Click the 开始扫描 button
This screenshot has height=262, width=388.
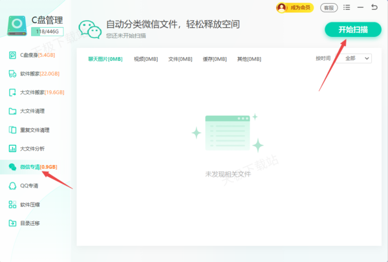coord(352,30)
